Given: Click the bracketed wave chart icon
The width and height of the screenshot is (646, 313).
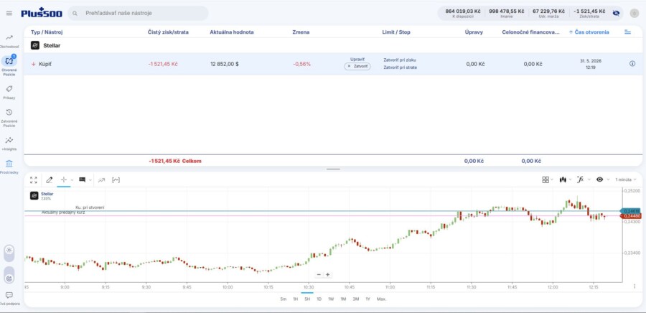Looking at the screenshot, I should (x=116, y=180).
